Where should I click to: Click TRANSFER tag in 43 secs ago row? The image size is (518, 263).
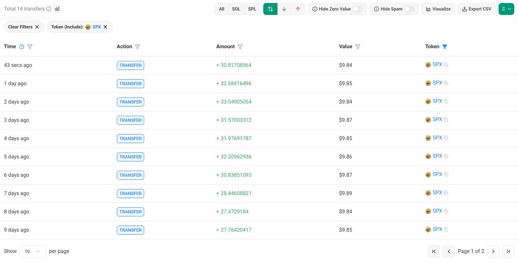pos(130,65)
